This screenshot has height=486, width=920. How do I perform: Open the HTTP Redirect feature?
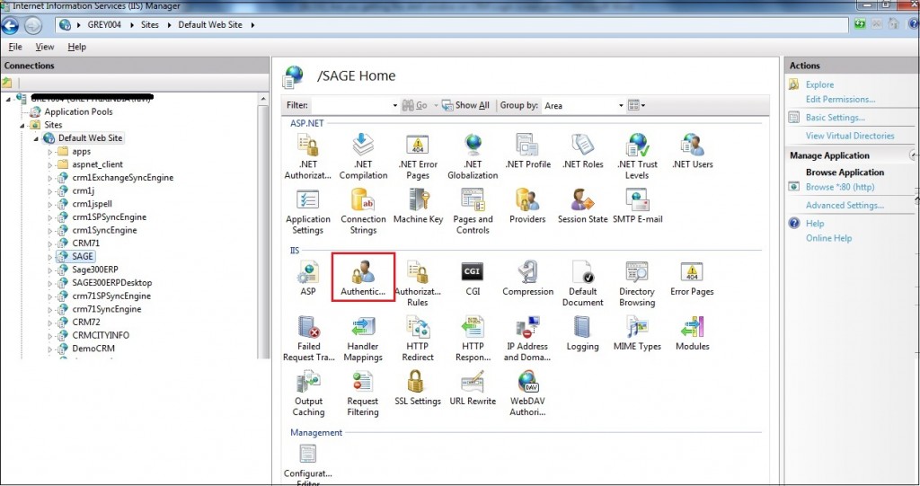click(418, 339)
